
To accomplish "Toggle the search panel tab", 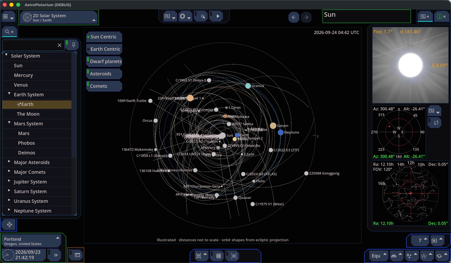I will (x=9, y=31).
